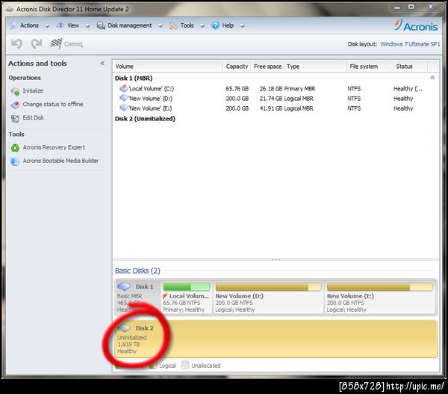This screenshot has width=448, height=394.
Task: Click the Initialize operation link
Action: pyautogui.click(x=33, y=90)
